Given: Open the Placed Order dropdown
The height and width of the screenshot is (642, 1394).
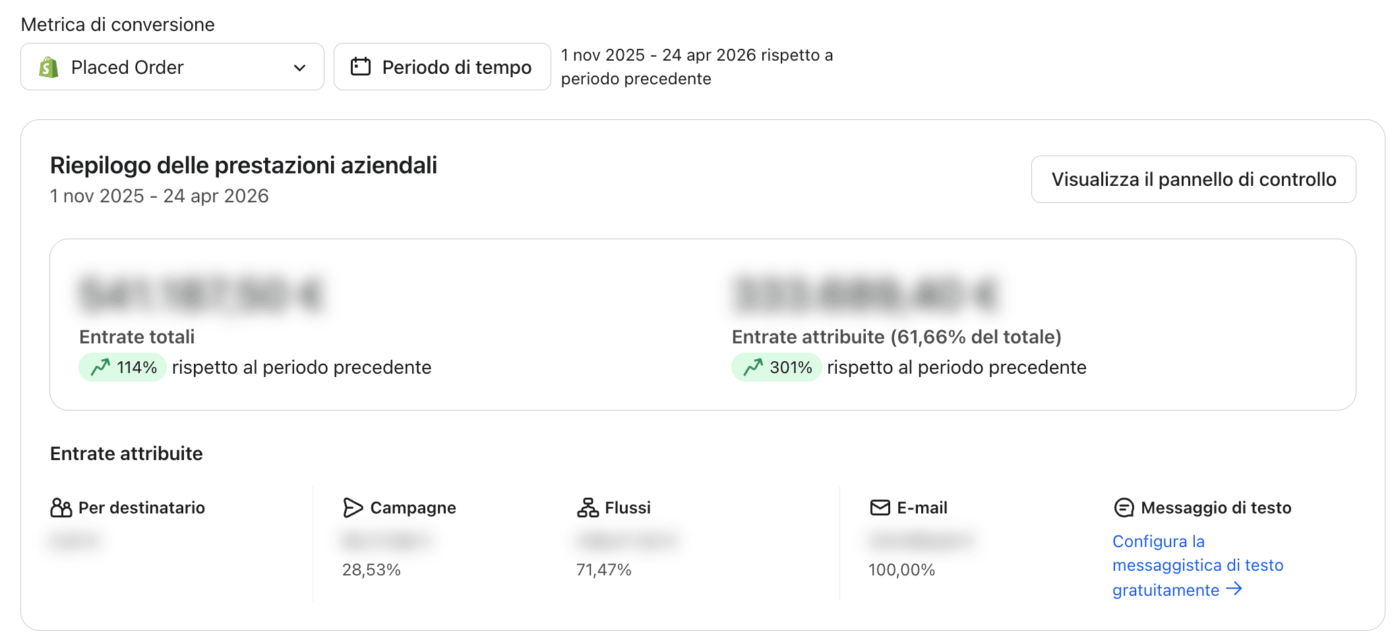Looking at the screenshot, I should pyautogui.click(x=172, y=67).
